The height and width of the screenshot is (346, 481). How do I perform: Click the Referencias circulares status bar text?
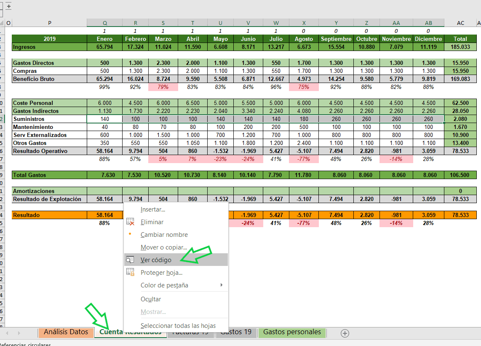pyautogui.click(x=25, y=344)
